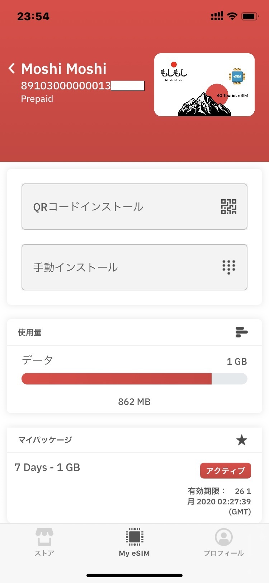Tap the Moshi Moshi title heading
The height and width of the screenshot is (583, 269).
click(x=64, y=69)
